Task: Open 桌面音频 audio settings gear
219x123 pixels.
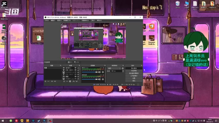Action: click(x=103, y=79)
